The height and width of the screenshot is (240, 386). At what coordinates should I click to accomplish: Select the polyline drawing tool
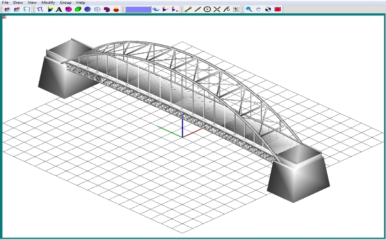[x=40, y=9]
